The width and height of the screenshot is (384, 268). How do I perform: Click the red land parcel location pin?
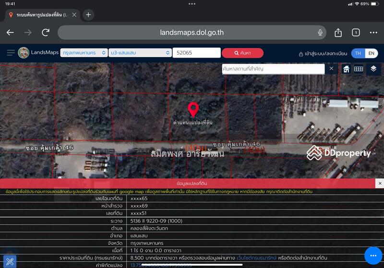coord(193,109)
